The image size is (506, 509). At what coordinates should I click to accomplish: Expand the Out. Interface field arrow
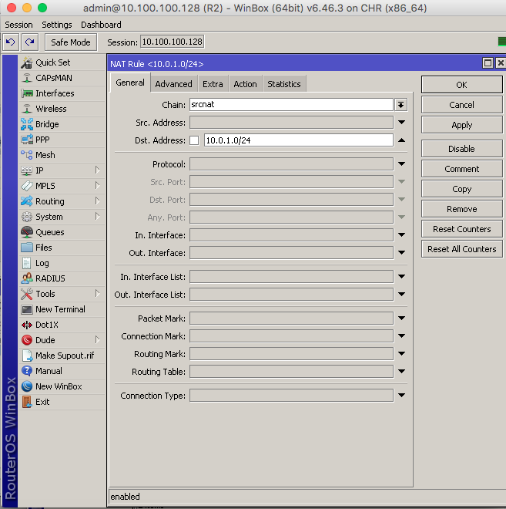(401, 252)
